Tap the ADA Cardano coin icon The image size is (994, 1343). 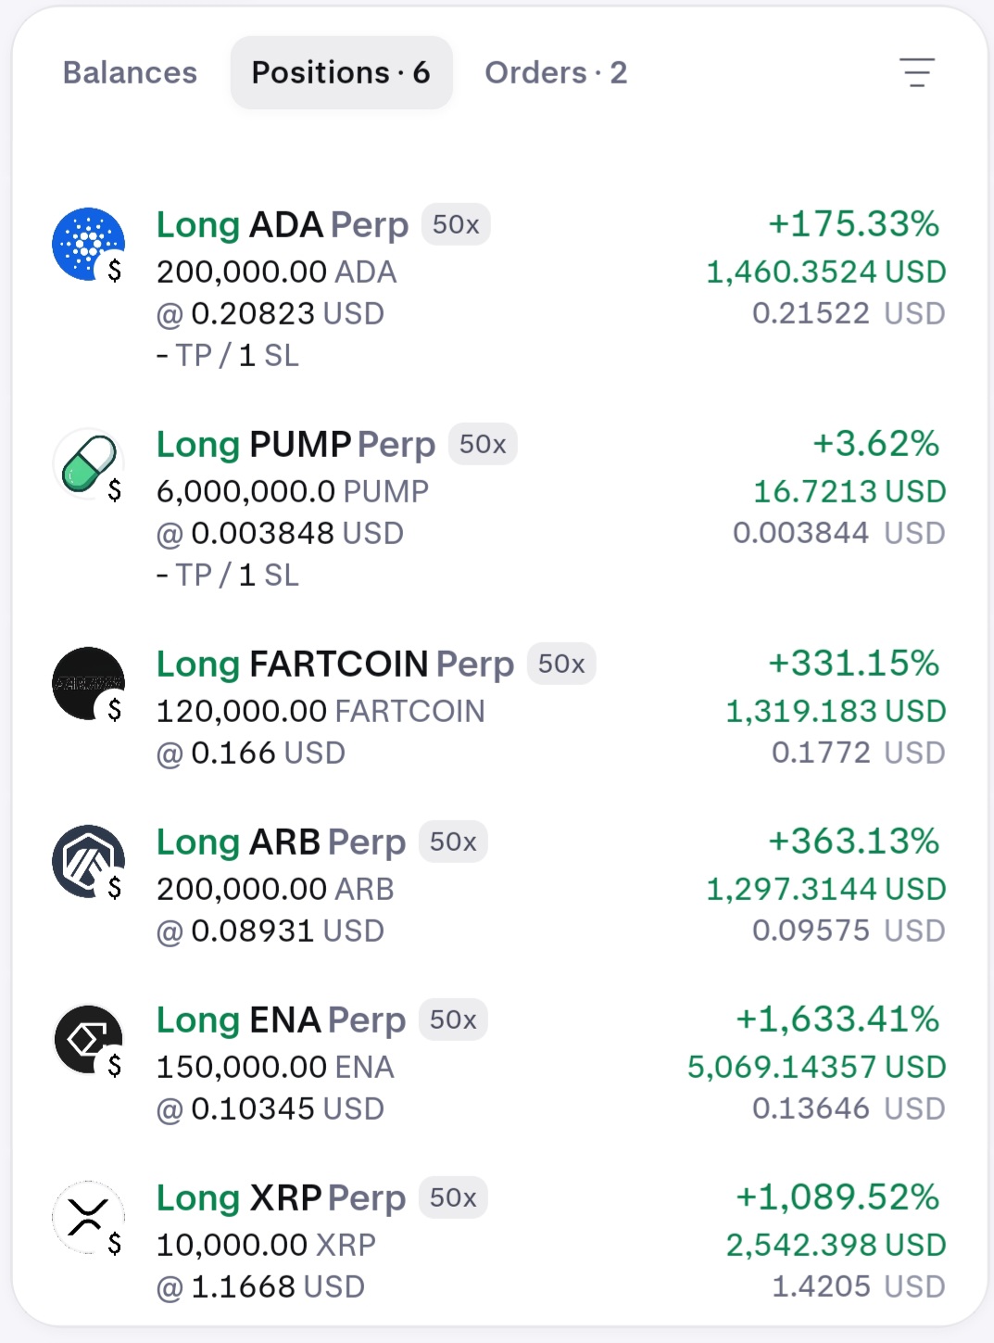89,245
